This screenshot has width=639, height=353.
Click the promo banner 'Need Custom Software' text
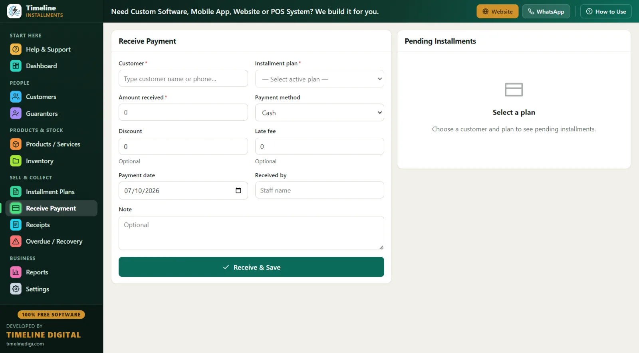coord(245,12)
